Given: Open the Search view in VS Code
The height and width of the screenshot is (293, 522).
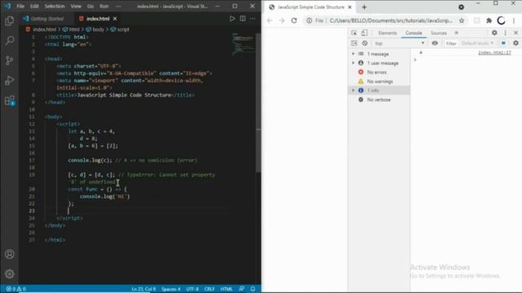Looking at the screenshot, I should click(x=9, y=41).
